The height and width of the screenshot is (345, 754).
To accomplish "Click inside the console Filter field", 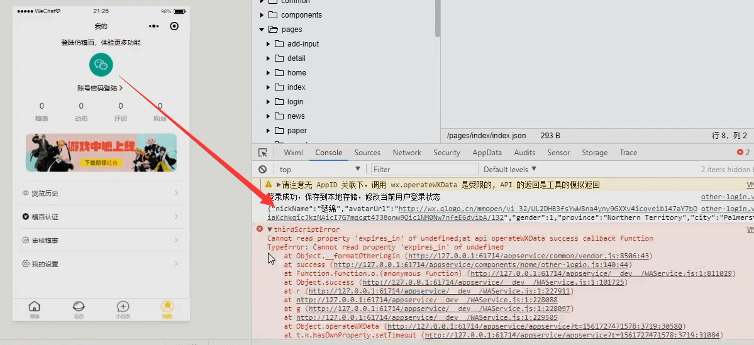I will pyautogui.click(x=424, y=169).
